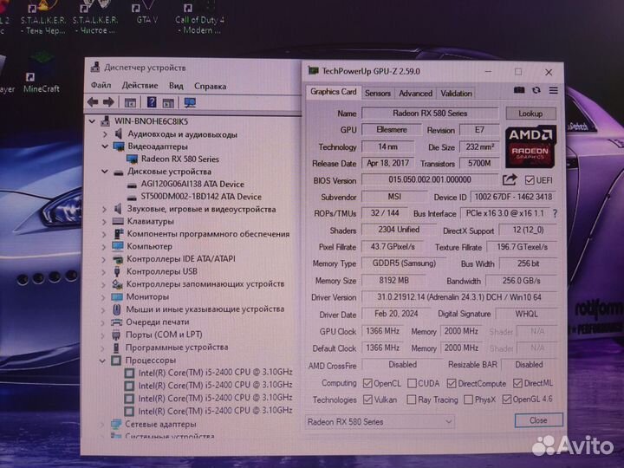This screenshot has width=624, height=468.
Task: Click the Close button in GPU-Z
Action: click(x=538, y=420)
